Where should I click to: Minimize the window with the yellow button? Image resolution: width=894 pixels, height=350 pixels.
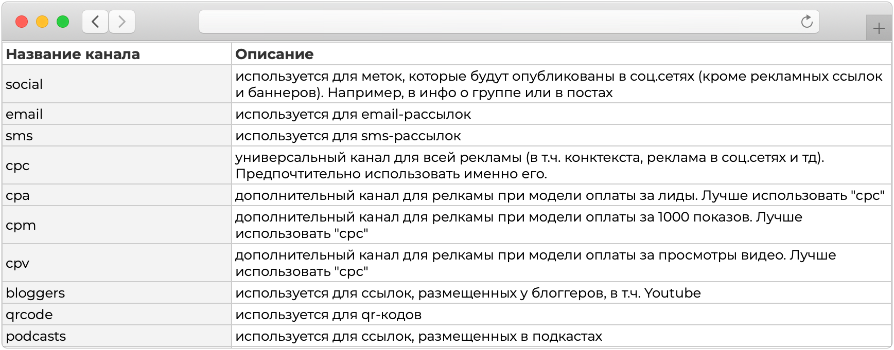[x=42, y=22]
